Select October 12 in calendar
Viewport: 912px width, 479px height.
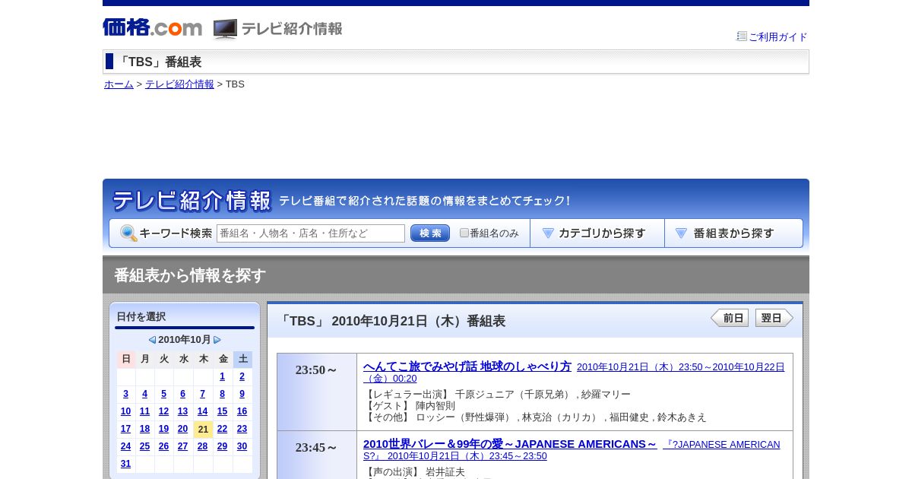pyautogui.click(x=163, y=411)
